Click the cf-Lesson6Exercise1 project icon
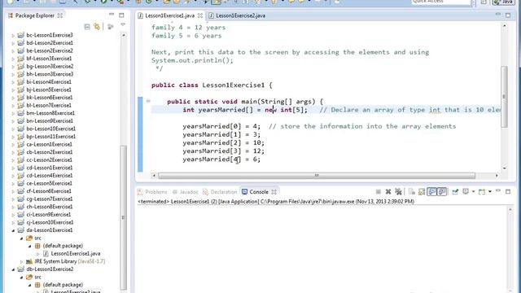Screen dimensions: 521x293 pyautogui.click(x=20, y=191)
